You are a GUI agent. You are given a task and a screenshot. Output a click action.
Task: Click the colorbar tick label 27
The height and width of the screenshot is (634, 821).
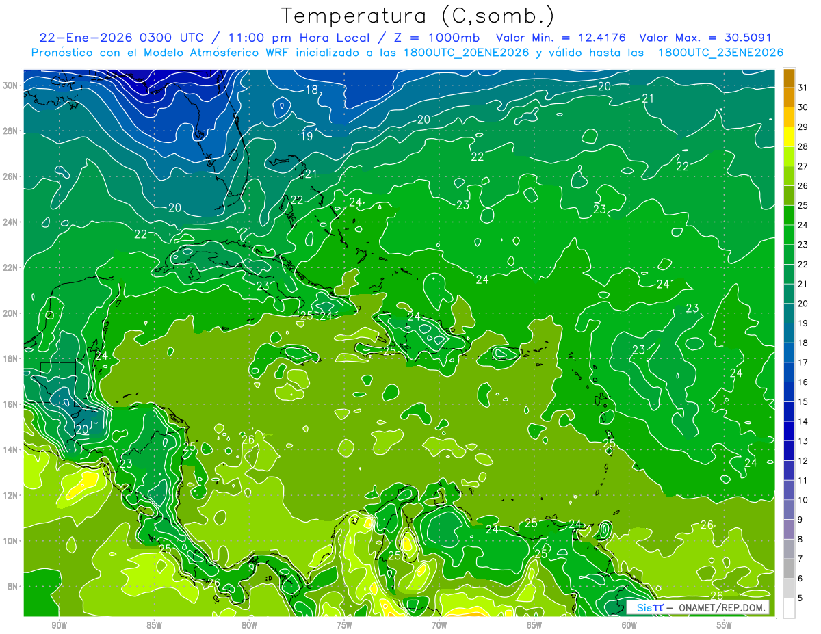803,166
